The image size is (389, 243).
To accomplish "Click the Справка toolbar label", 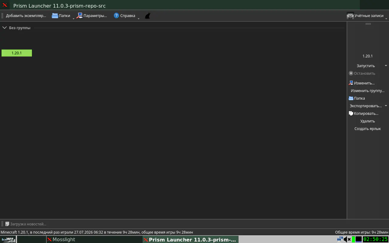I will click(x=128, y=15).
